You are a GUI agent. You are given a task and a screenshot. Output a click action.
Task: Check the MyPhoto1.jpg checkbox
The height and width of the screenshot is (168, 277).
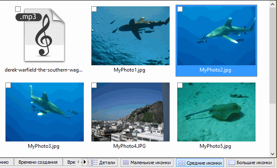tap(94, 9)
